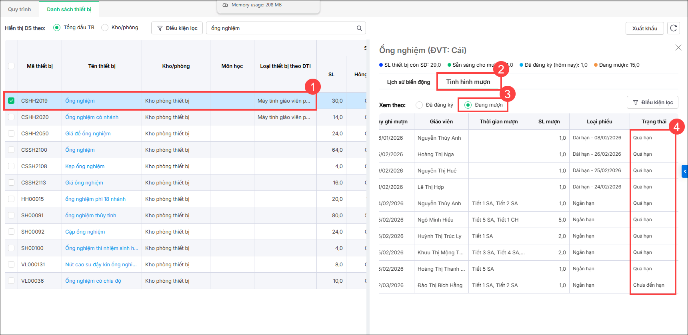Open the Lịch sử biến động tab

(x=408, y=82)
